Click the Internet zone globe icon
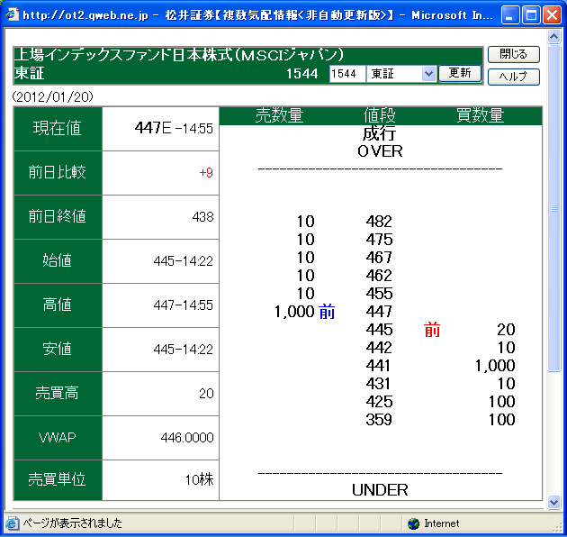The image size is (567, 537). (x=413, y=523)
